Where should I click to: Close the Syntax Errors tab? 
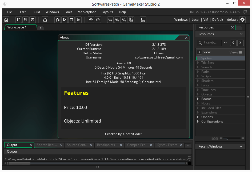[181, 145]
